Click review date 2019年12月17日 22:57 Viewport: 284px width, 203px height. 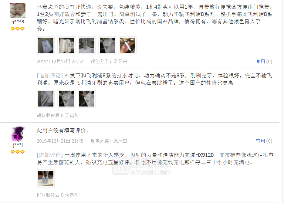point(60,61)
